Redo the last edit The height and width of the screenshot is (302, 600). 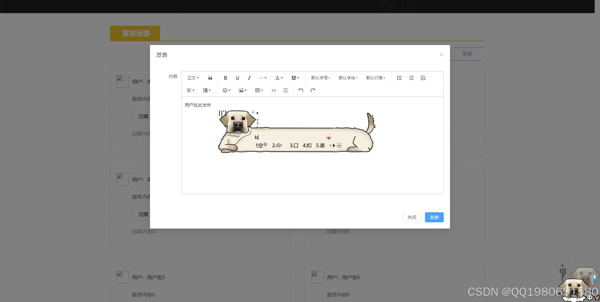pyautogui.click(x=313, y=90)
